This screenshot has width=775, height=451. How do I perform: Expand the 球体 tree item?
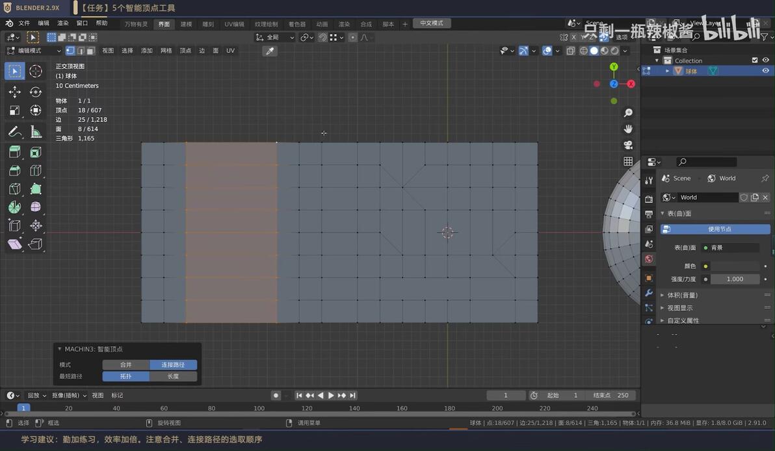pos(667,71)
